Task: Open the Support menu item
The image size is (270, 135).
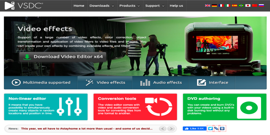Action: point(153,6)
